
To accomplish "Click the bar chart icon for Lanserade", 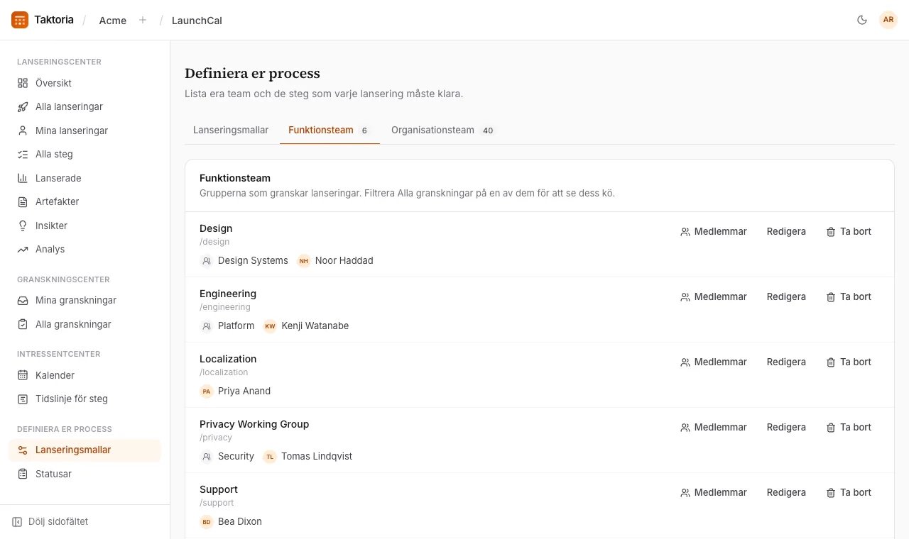I will (x=23, y=178).
